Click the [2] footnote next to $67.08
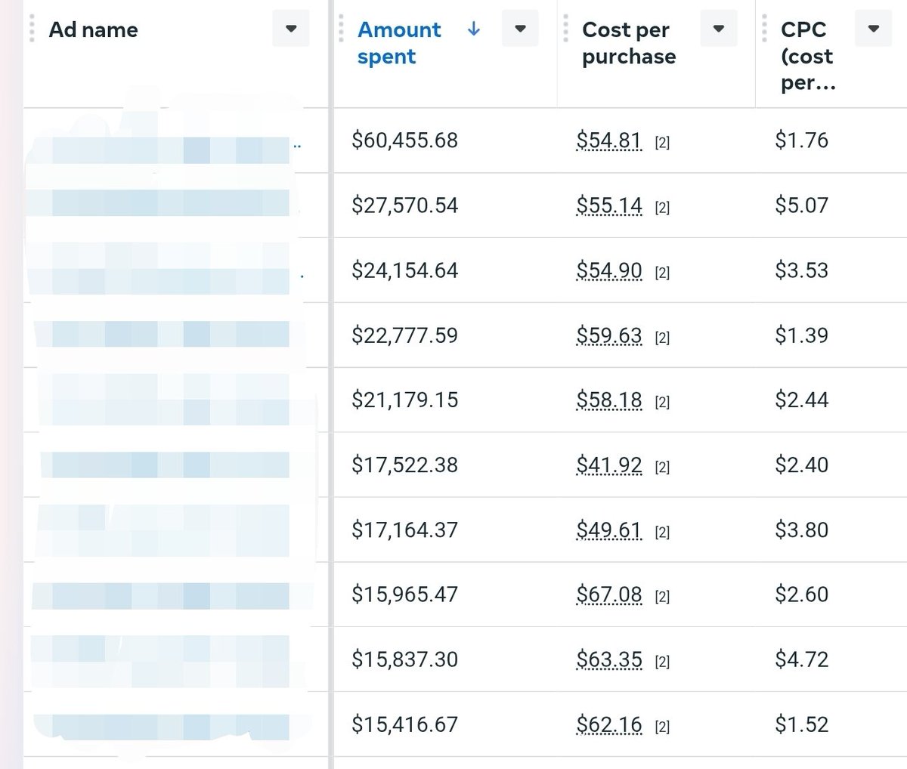 tap(662, 597)
